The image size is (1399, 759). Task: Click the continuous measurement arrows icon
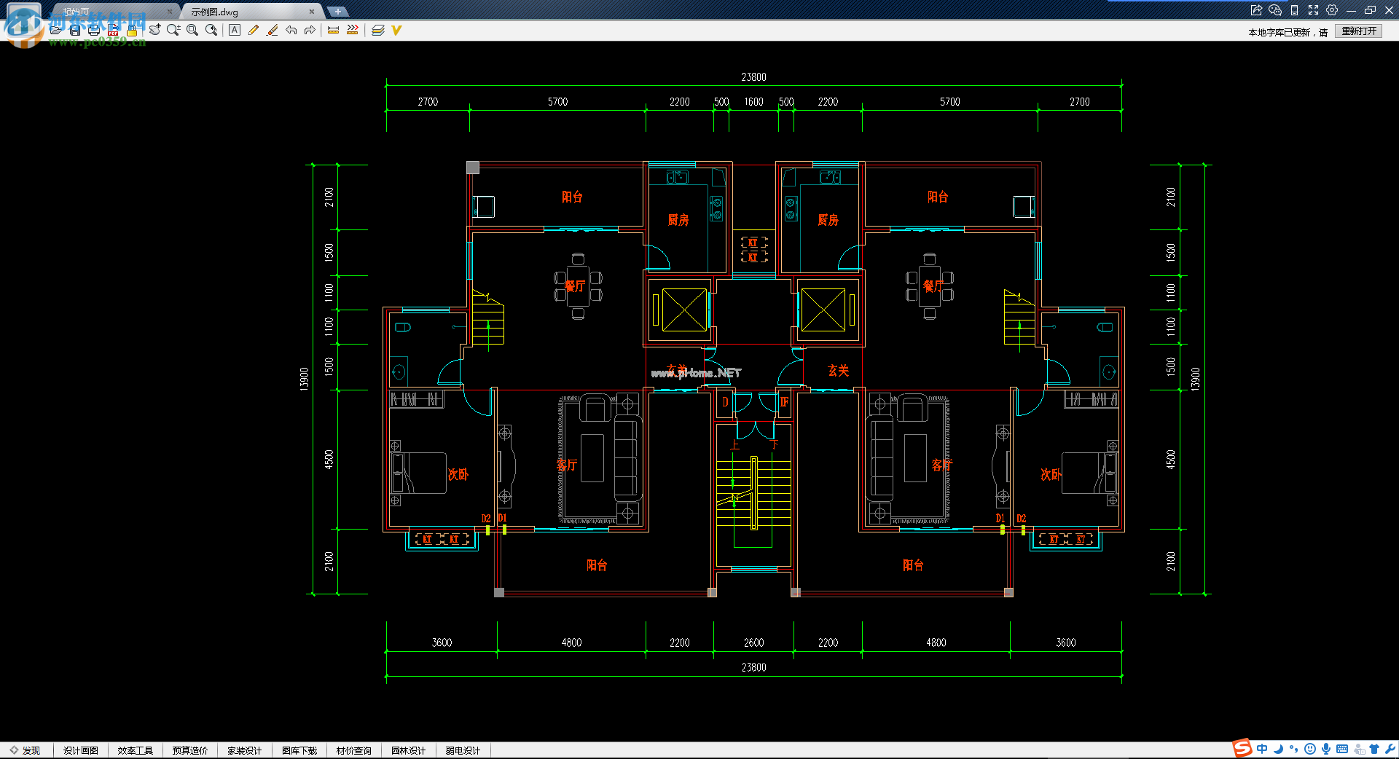point(352,30)
